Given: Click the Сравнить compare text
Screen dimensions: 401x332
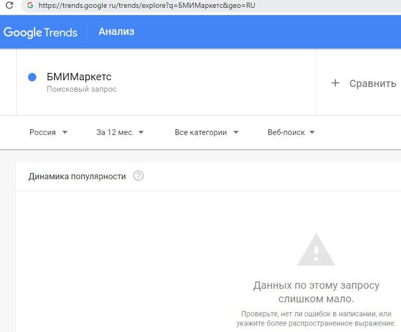Looking at the screenshot, I should click(372, 83).
